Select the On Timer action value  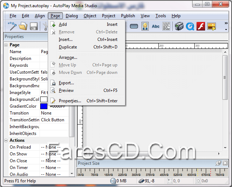pyautogui.click(x=54, y=168)
